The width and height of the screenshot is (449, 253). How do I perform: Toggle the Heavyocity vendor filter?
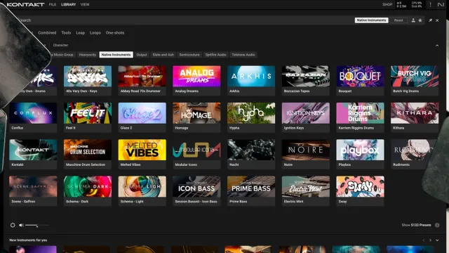pyautogui.click(x=87, y=55)
